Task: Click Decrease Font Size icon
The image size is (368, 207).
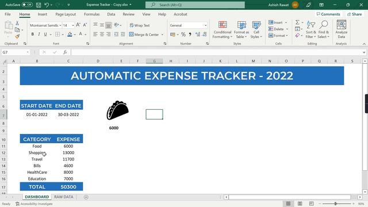Action: tap(85, 25)
